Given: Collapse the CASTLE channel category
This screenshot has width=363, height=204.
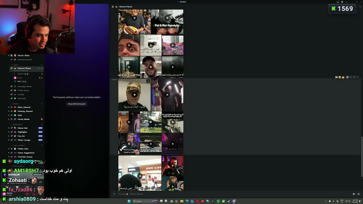Looking at the screenshot, I should click(x=15, y=65).
